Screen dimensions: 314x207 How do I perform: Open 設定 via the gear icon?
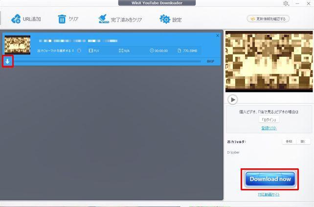[165, 19]
